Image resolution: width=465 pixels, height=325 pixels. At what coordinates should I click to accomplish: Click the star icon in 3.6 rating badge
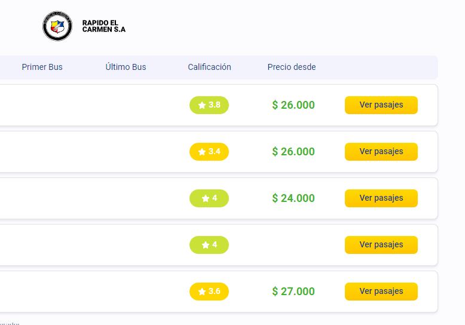tap(202, 292)
